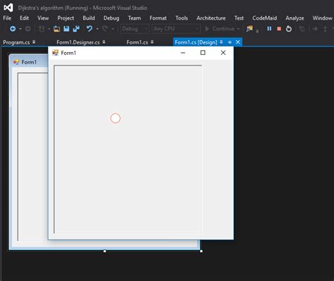Open the dropdown arrow beside Continue

(238, 29)
